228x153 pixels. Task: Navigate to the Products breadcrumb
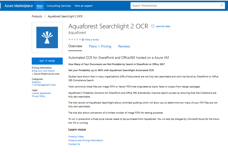pos(37,16)
